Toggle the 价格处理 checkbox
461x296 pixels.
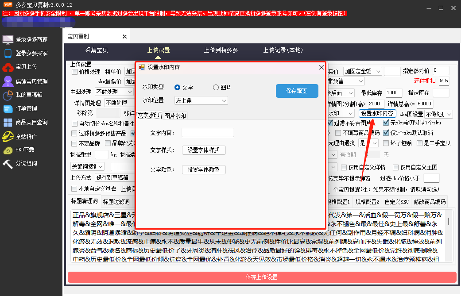pyautogui.click(x=75, y=72)
